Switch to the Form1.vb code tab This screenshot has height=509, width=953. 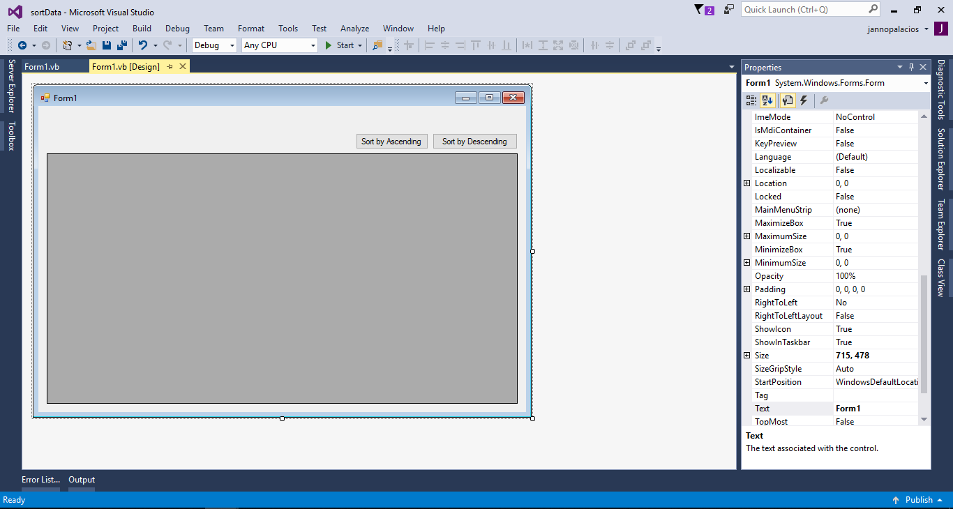tap(42, 67)
